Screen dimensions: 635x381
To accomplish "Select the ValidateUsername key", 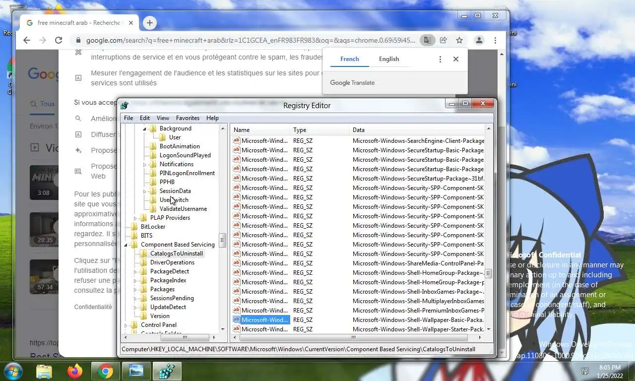I will pyautogui.click(x=183, y=209).
